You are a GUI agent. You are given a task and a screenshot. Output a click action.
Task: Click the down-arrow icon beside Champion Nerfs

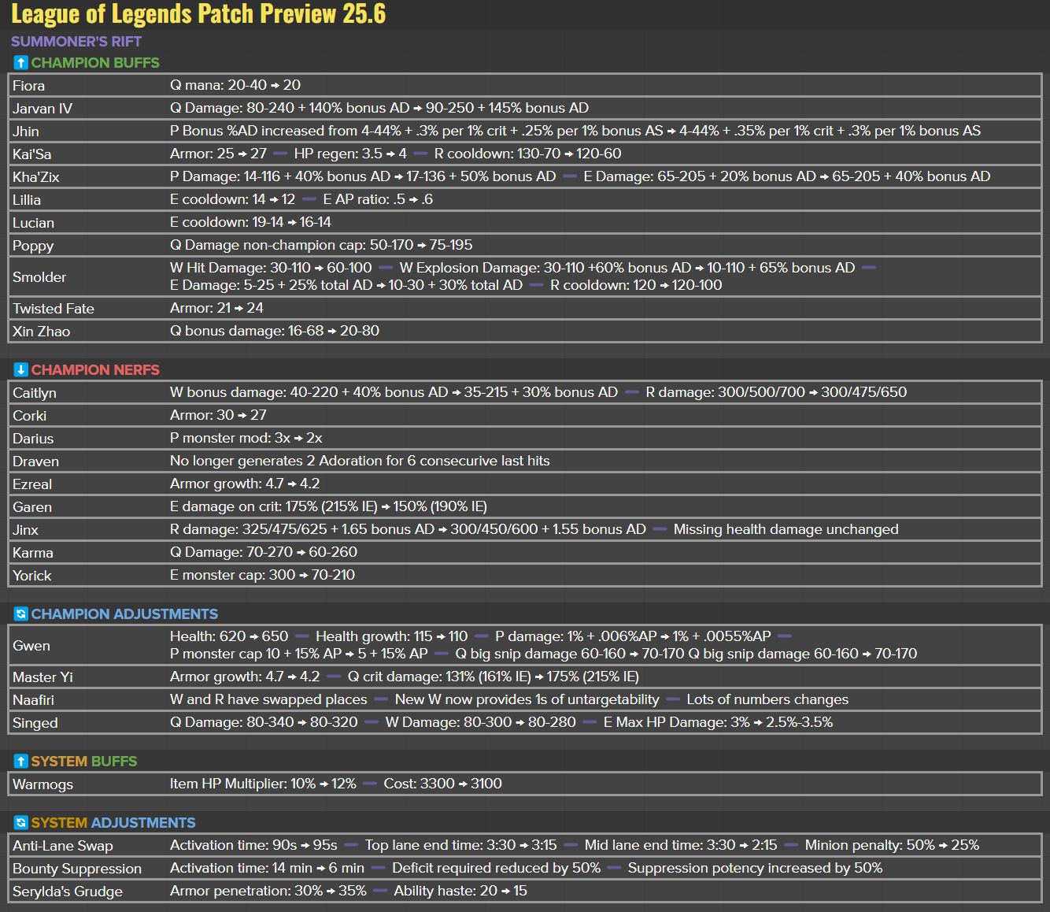21,370
